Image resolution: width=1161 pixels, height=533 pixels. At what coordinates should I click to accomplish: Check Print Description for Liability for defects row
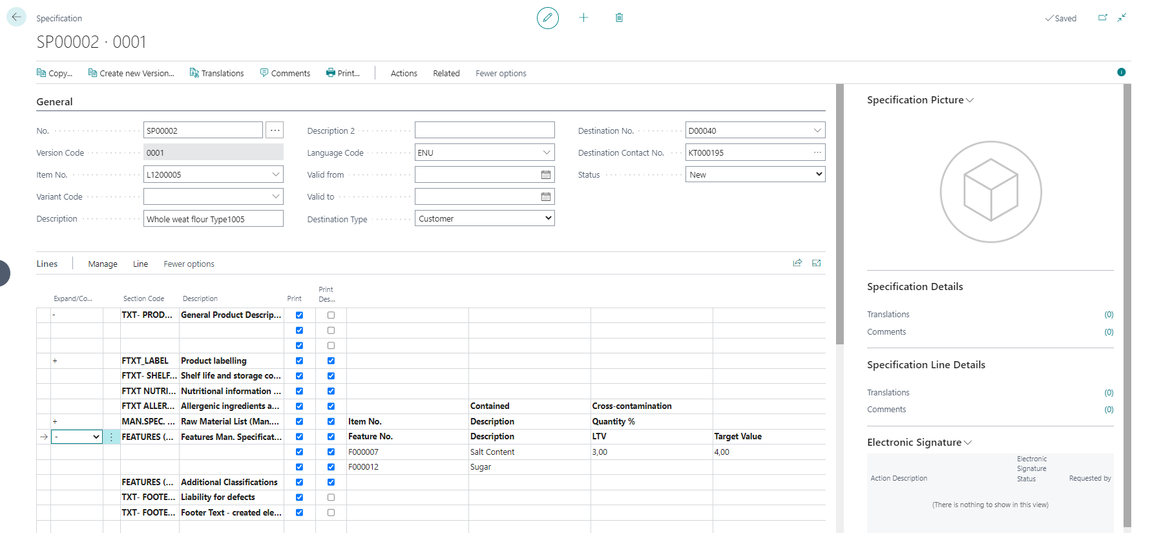(x=331, y=497)
